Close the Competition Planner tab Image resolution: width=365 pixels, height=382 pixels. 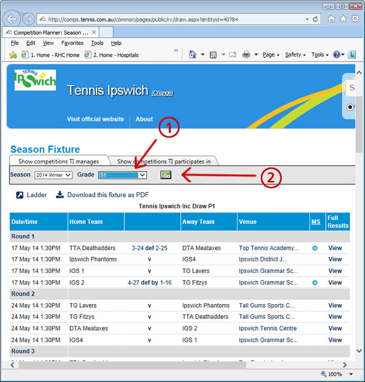[94, 32]
